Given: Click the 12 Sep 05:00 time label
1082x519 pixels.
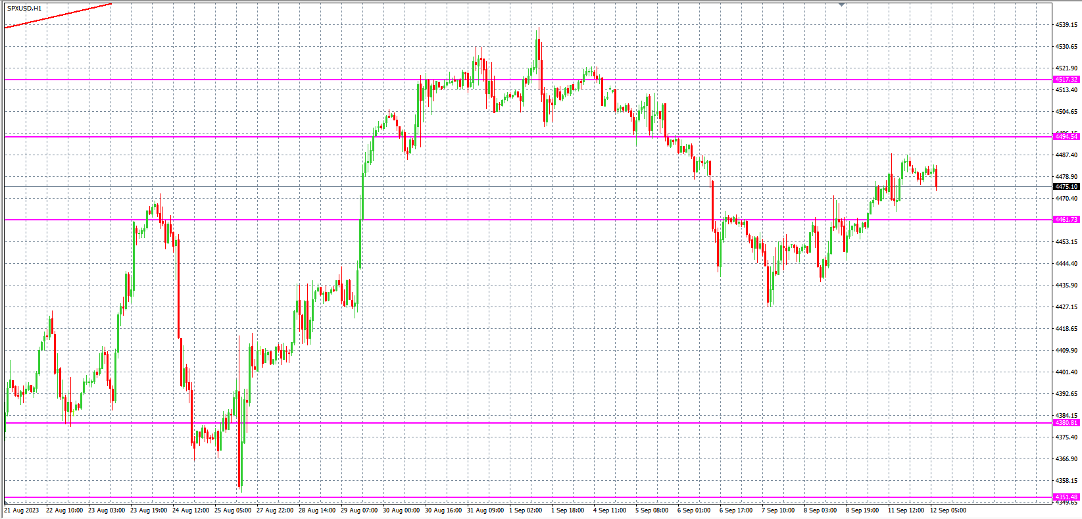Looking at the screenshot, I should (x=948, y=510).
